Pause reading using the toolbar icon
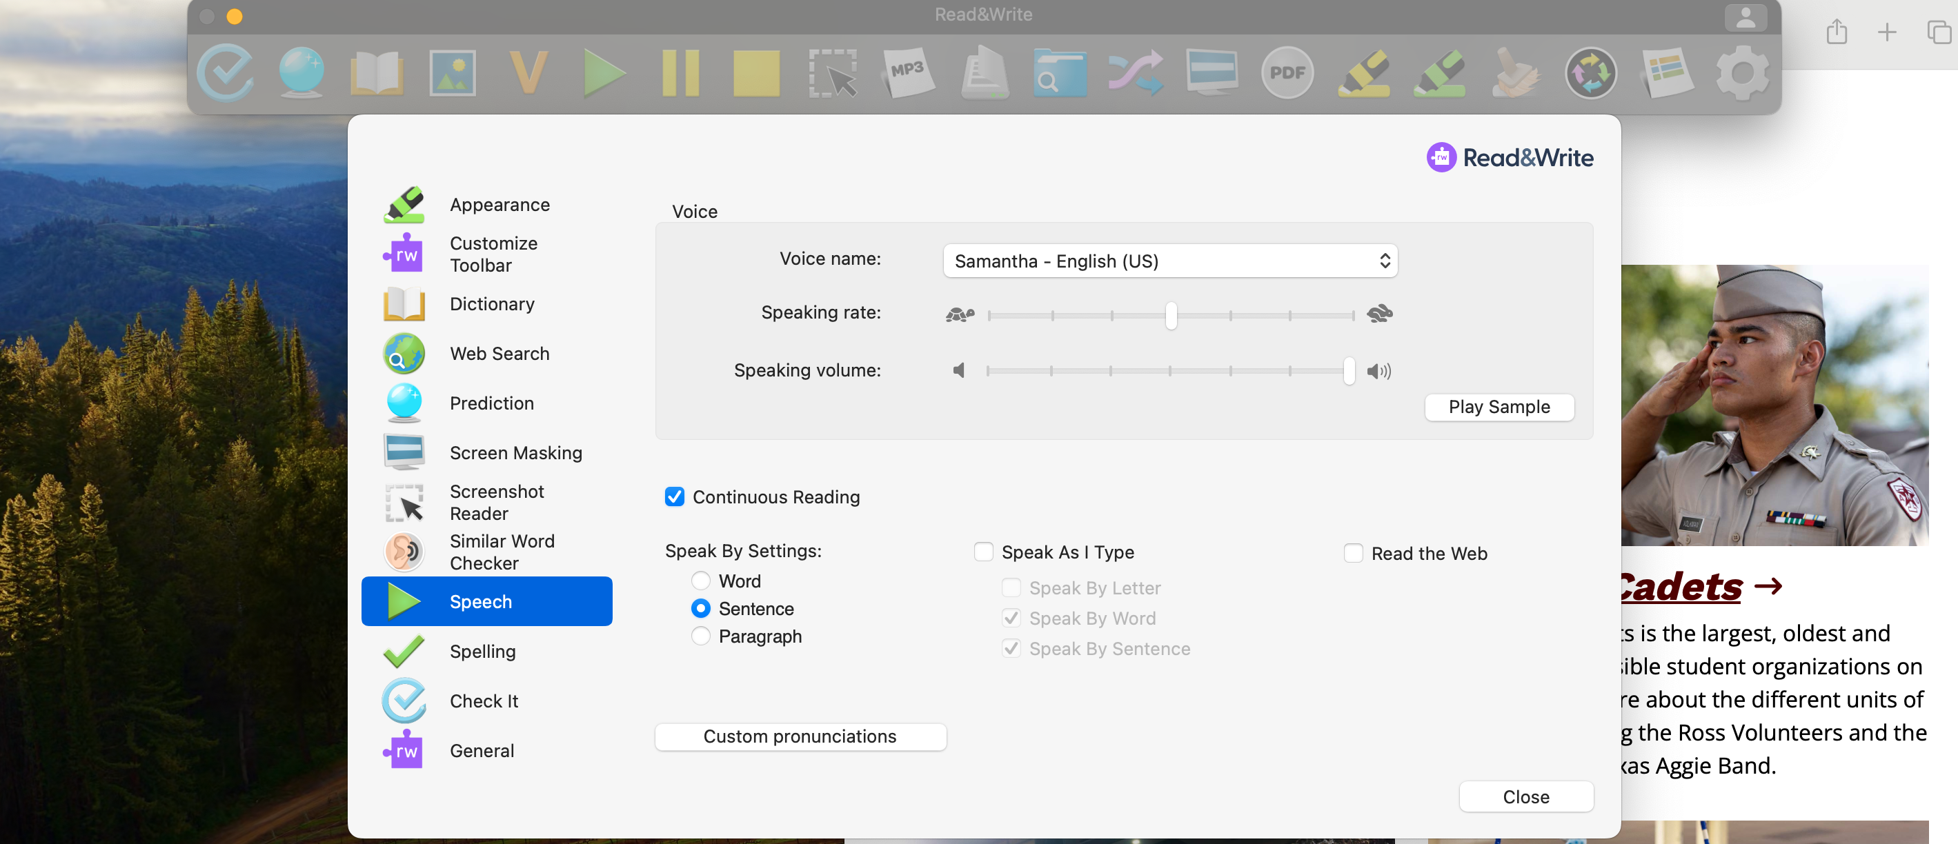 point(680,72)
